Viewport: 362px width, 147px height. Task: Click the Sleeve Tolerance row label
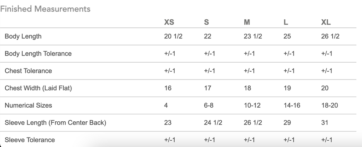pos(30,140)
